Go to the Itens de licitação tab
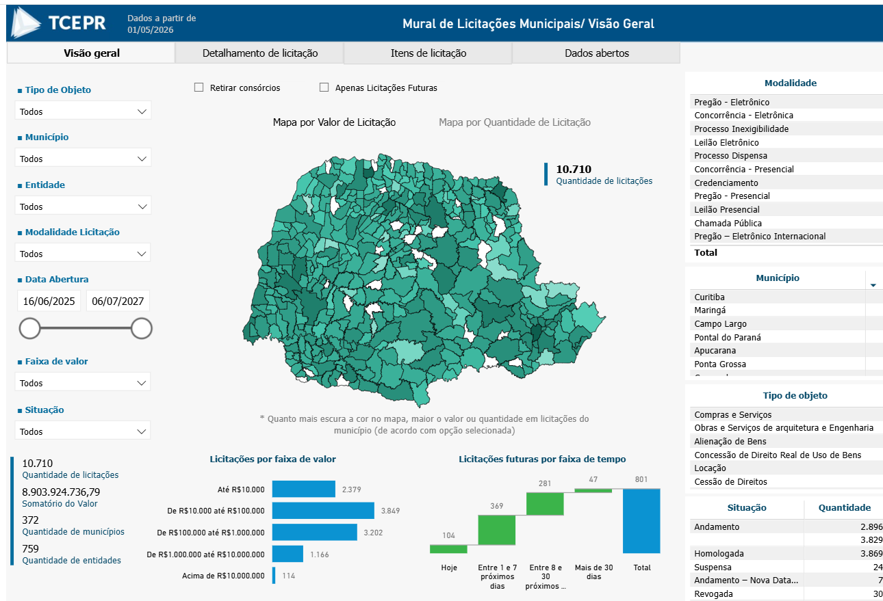Screen dimensions: 883x601 pyautogui.click(x=428, y=53)
